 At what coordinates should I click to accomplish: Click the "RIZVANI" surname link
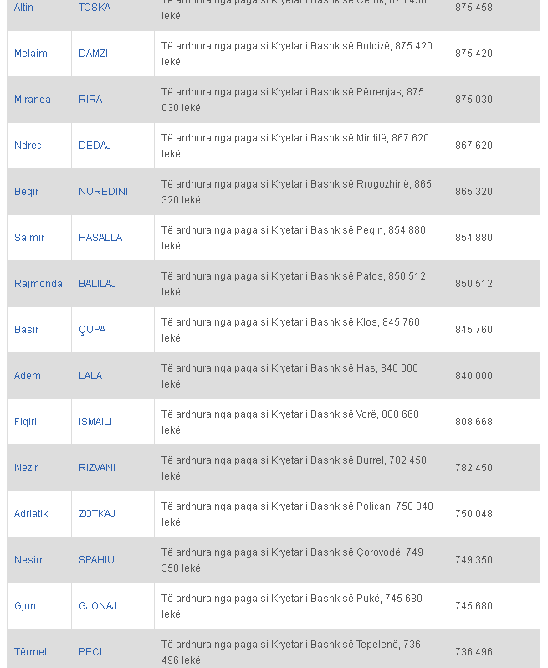click(97, 468)
